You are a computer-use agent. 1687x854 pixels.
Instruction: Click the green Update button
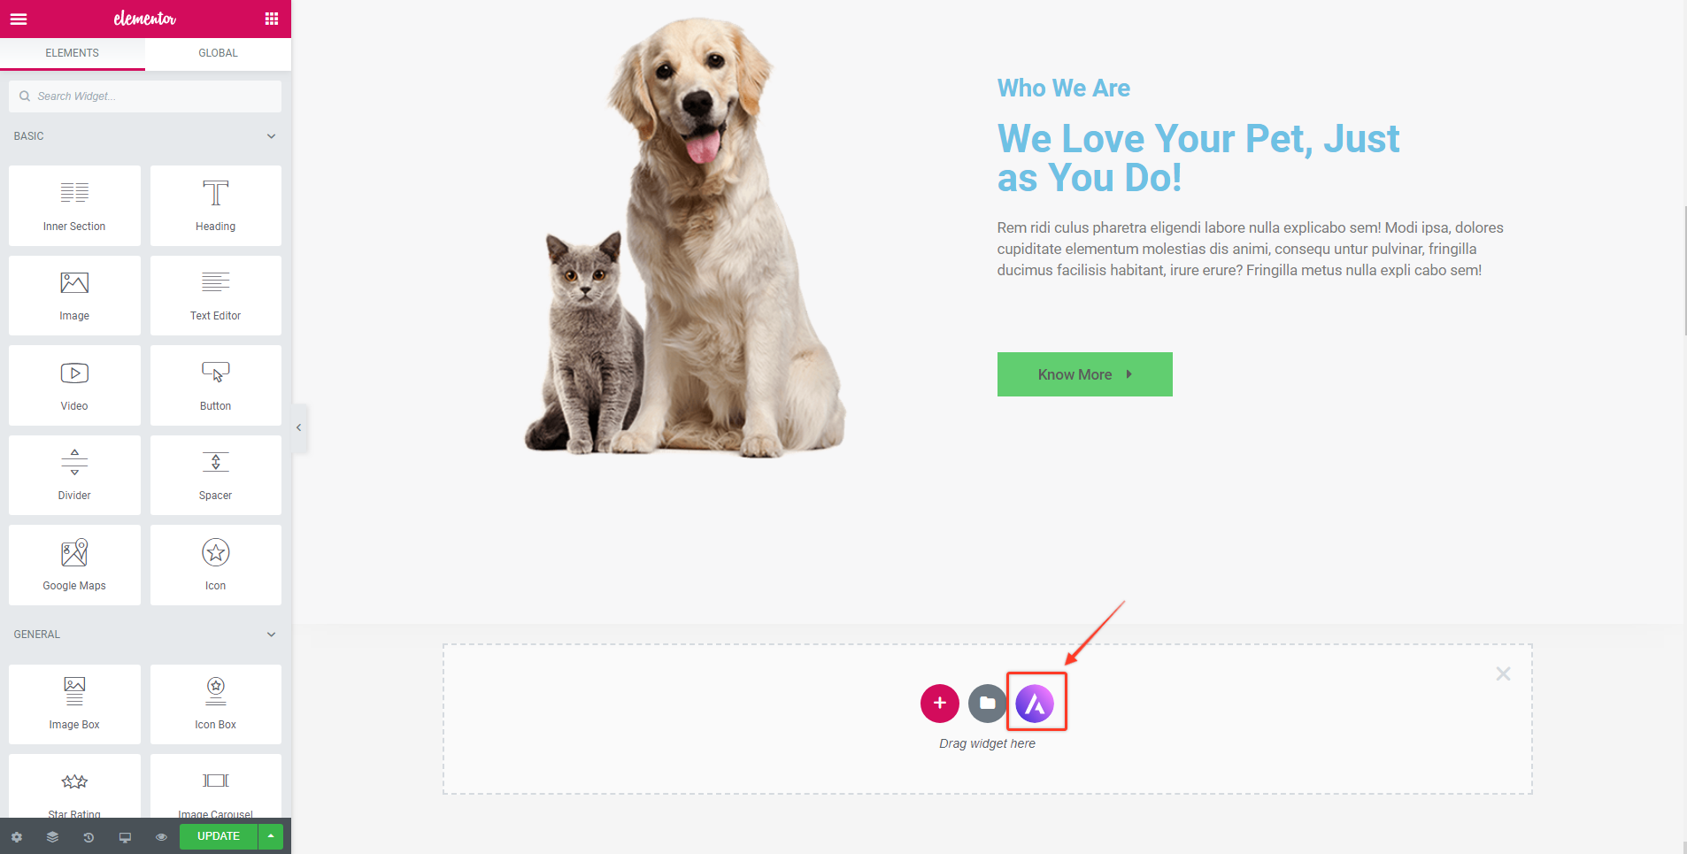[219, 836]
